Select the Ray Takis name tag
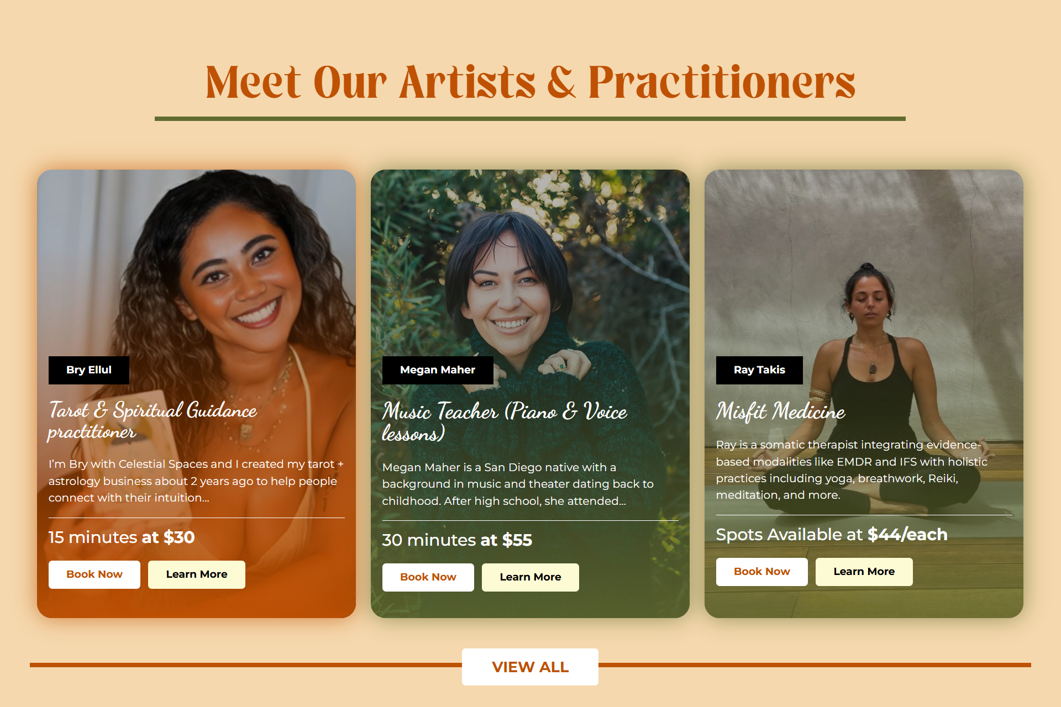Screen dimensions: 1061x707 coord(759,370)
